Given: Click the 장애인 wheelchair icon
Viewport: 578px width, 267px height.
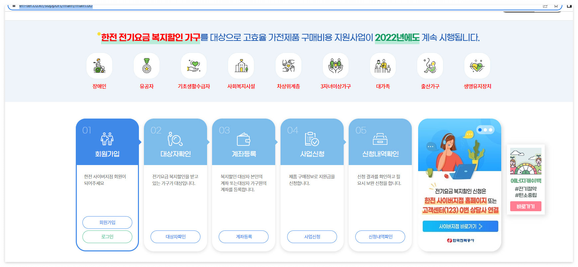Looking at the screenshot, I should pos(99,66).
